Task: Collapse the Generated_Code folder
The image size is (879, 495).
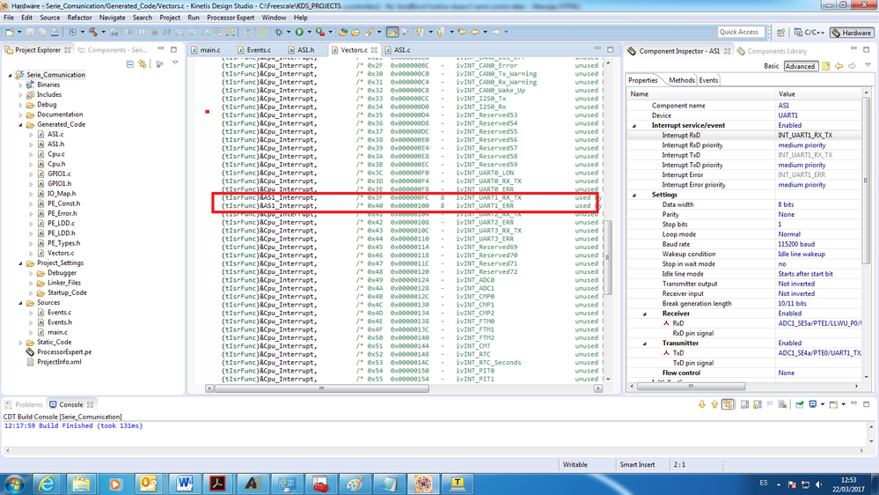Action: tap(21, 124)
